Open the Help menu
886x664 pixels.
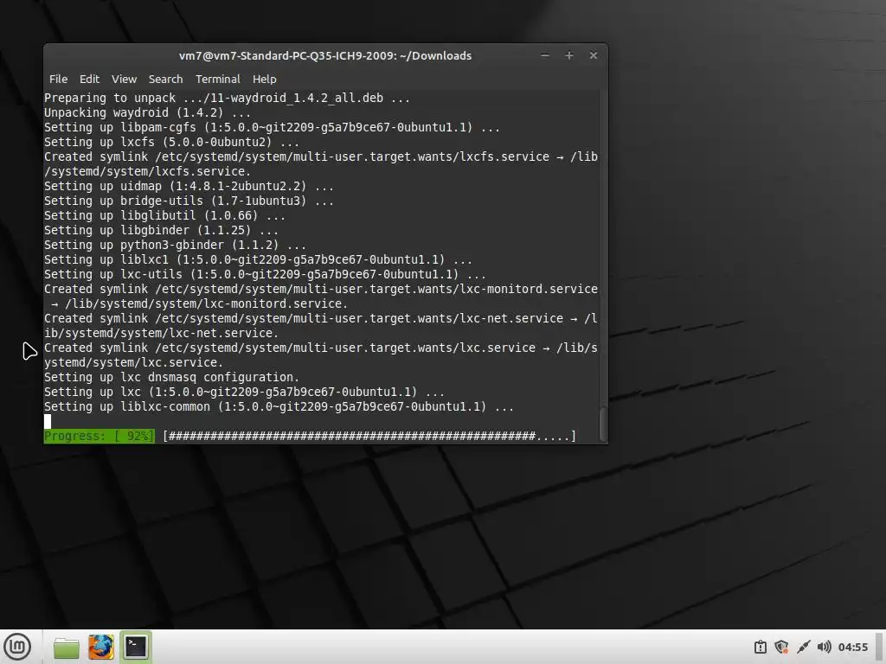[265, 79]
